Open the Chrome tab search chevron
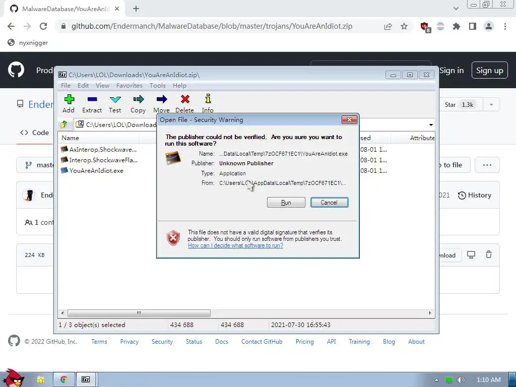Viewport: 516px width, 387px height. coord(456,9)
